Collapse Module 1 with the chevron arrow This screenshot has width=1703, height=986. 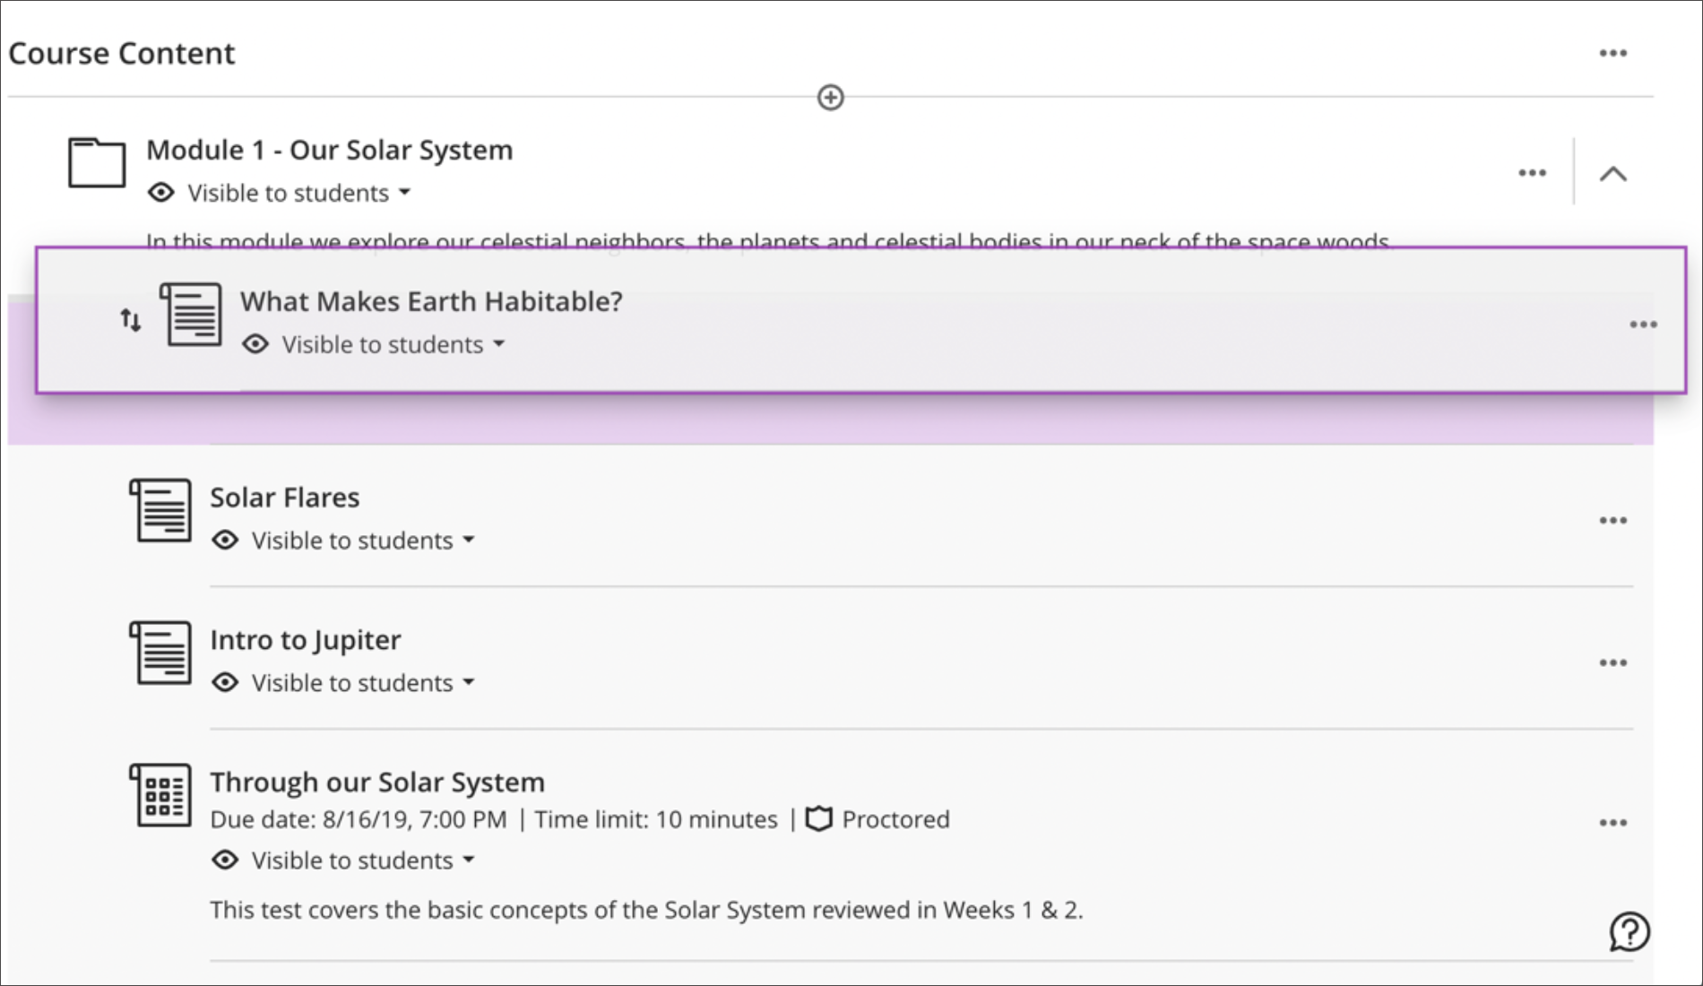click(x=1612, y=174)
